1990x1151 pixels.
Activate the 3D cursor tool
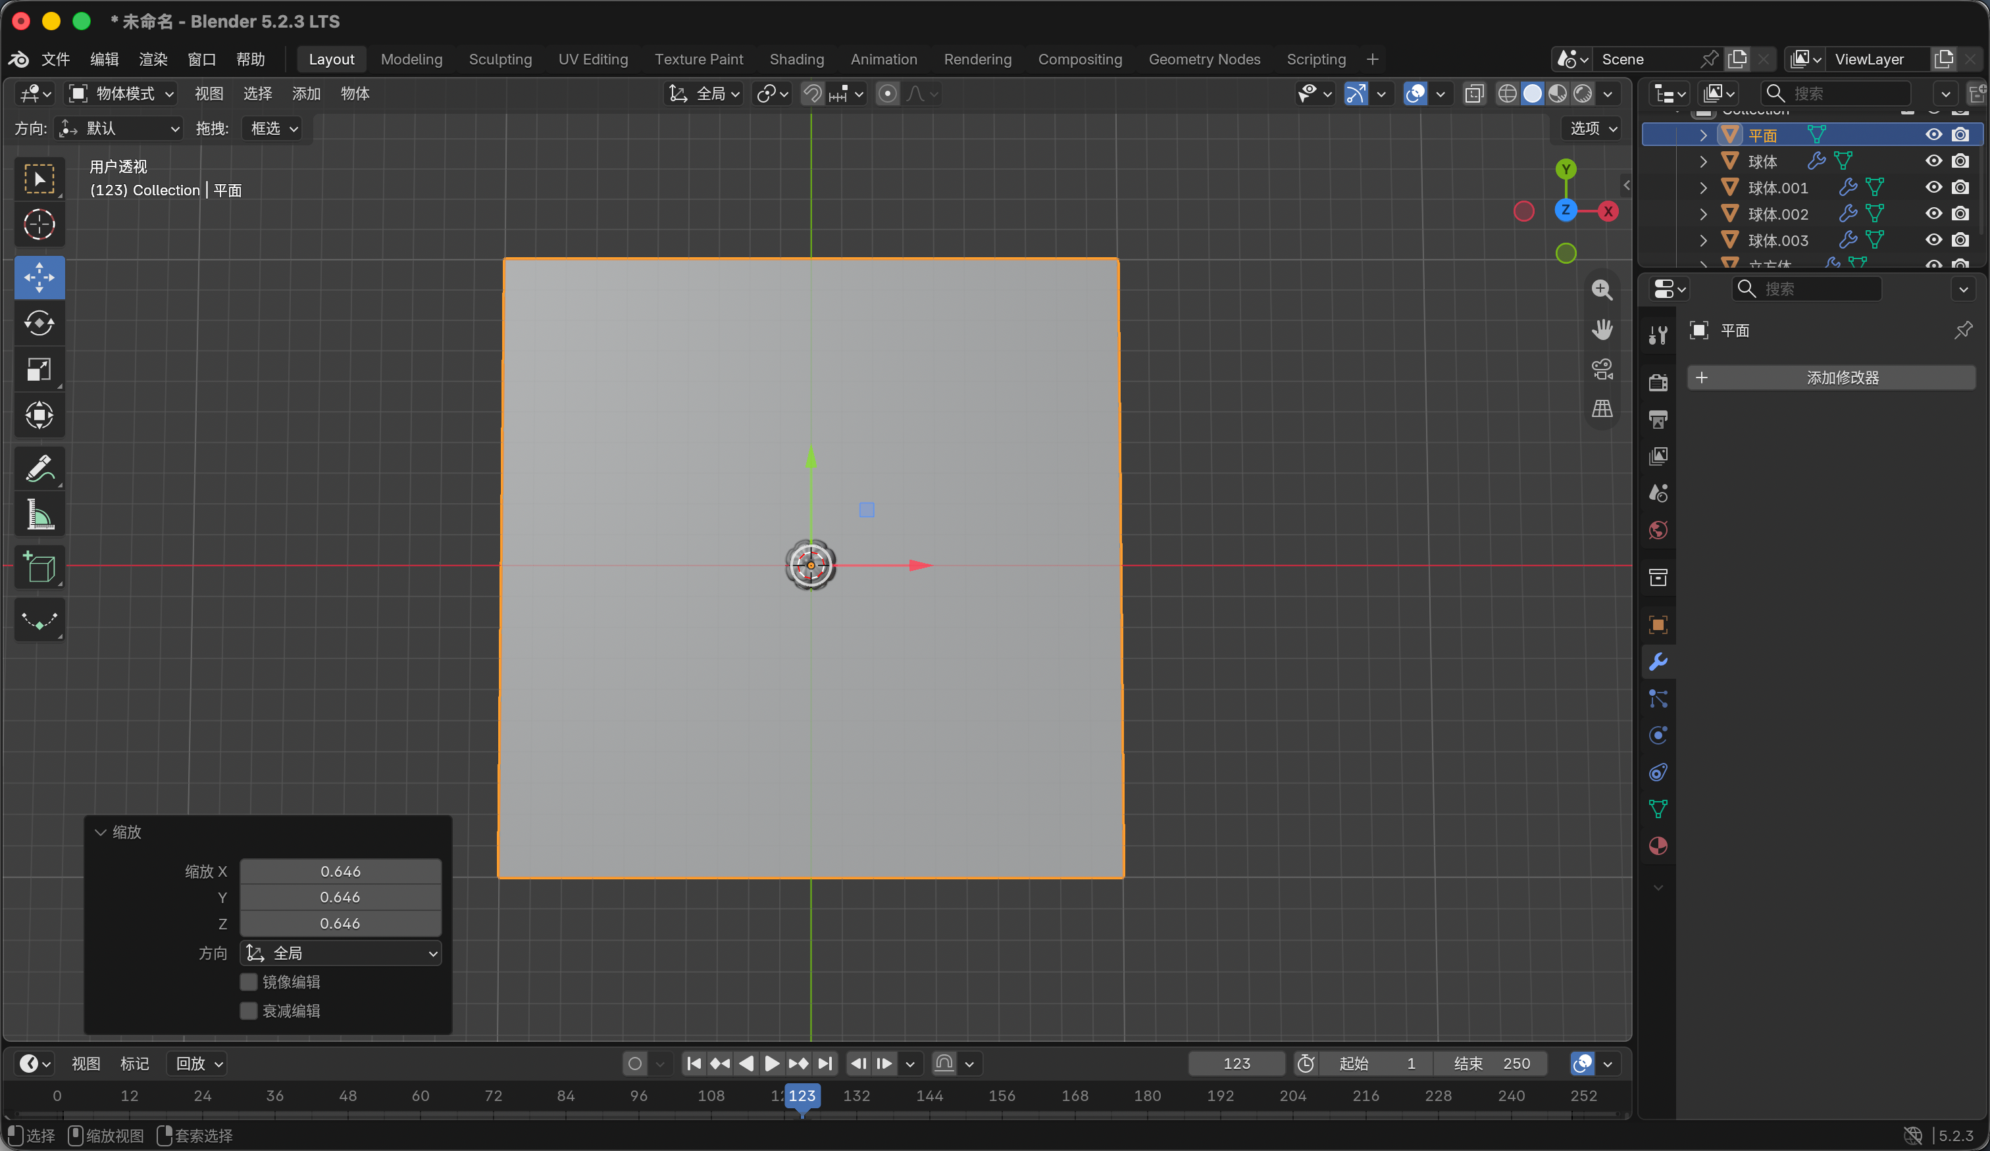[x=39, y=224]
